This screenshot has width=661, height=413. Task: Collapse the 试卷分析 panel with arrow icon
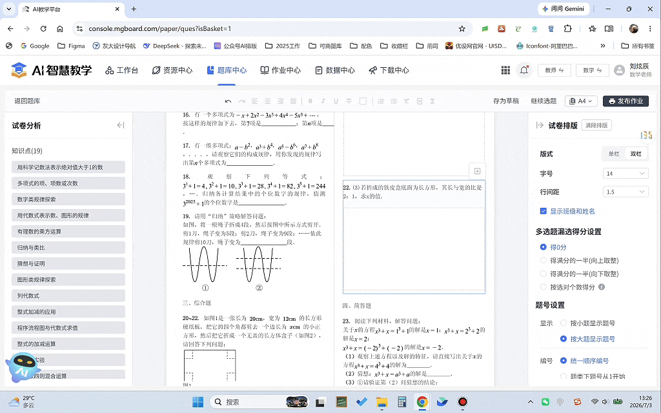tap(121, 125)
